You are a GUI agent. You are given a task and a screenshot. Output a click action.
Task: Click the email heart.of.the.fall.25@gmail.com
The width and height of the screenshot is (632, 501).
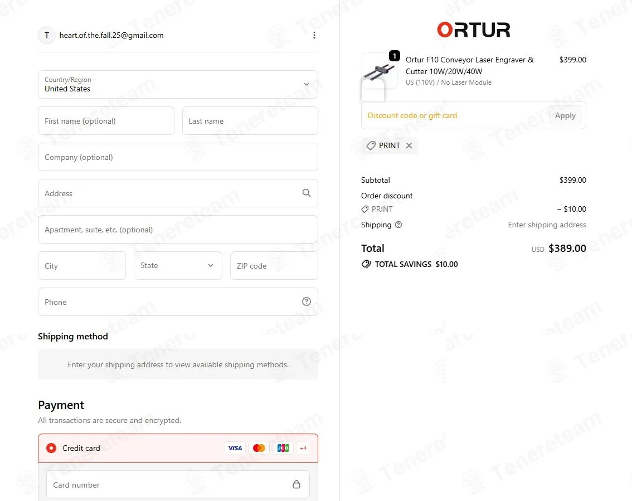coord(111,35)
